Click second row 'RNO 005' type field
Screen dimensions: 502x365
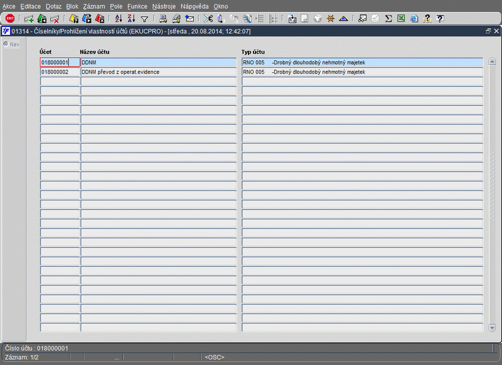(x=363, y=72)
